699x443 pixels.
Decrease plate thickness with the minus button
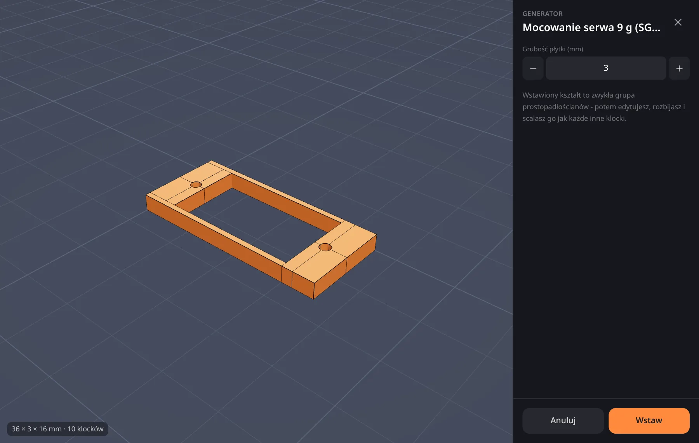[x=533, y=68]
